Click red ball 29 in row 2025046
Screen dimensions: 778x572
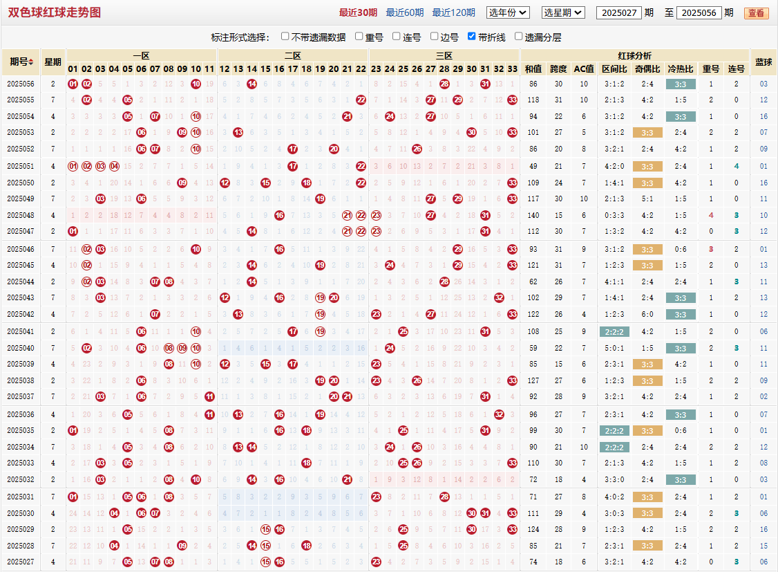[x=458, y=249]
